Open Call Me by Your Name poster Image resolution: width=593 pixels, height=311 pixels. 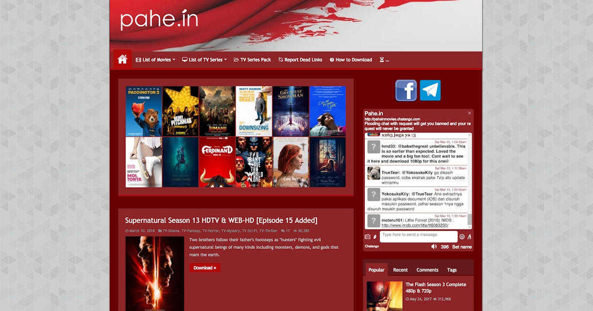[x=328, y=112]
